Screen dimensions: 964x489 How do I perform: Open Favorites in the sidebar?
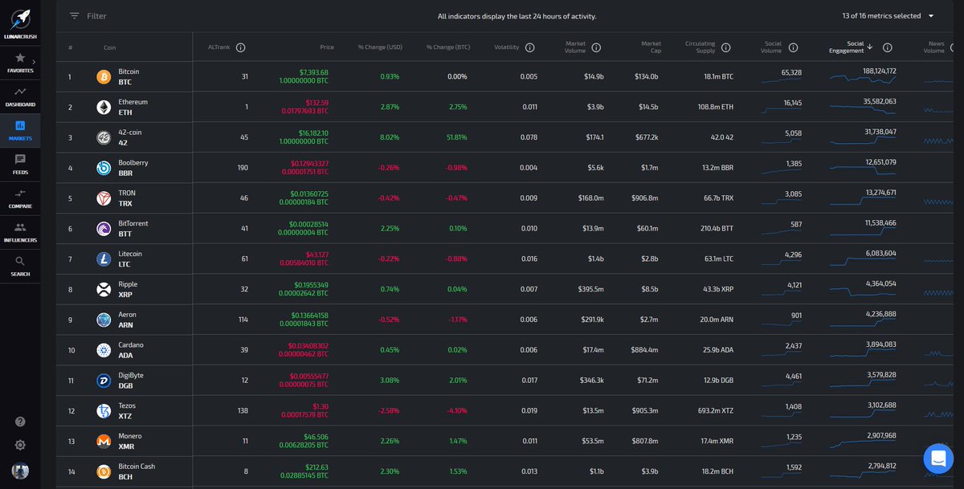pyautogui.click(x=20, y=62)
